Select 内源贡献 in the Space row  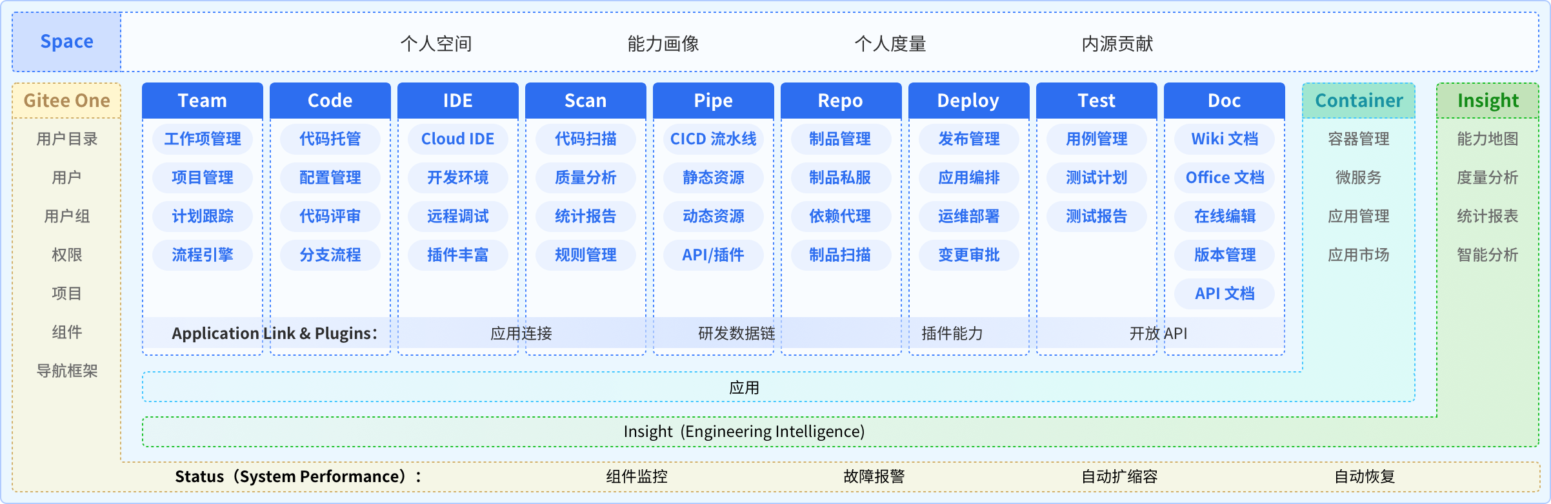(x=1117, y=44)
